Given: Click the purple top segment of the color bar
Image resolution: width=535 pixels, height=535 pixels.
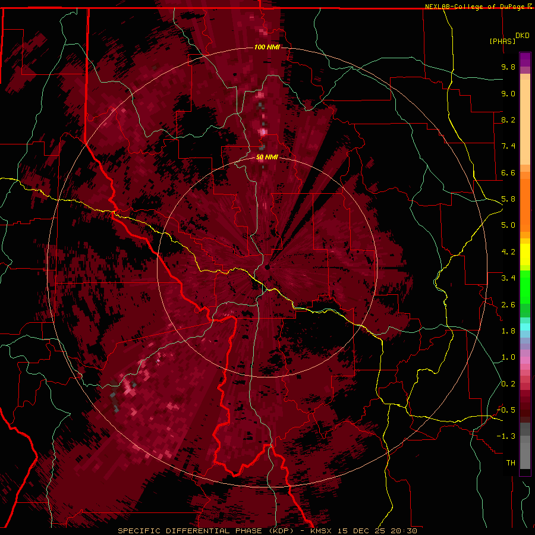Looking at the screenshot, I should [525, 59].
